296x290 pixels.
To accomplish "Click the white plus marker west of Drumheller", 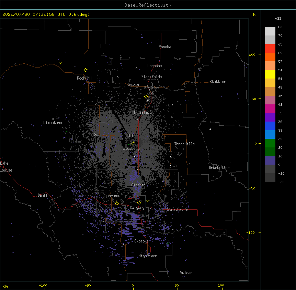I will (210, 129).
